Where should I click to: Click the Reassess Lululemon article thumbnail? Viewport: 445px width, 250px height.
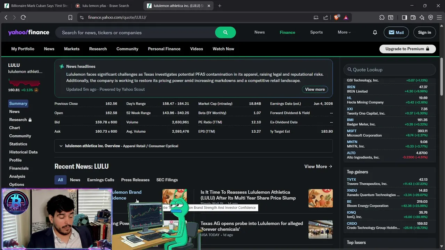tap(321, 198)
